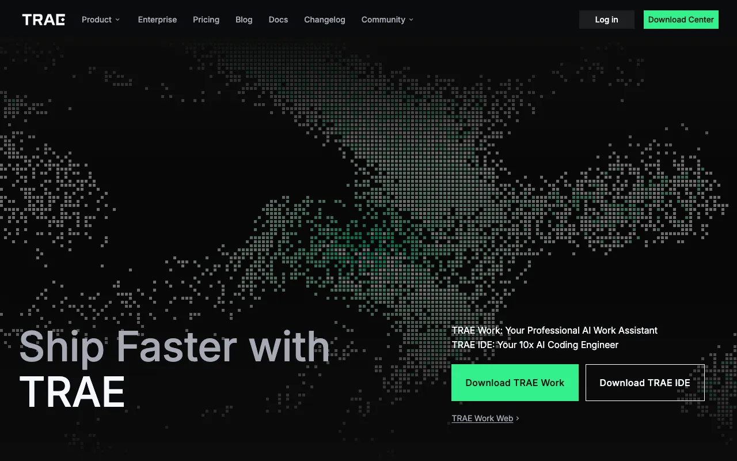Expand the Community dropdown chevron
Viewport: 737px width, 461px height.
click(411, 20)
